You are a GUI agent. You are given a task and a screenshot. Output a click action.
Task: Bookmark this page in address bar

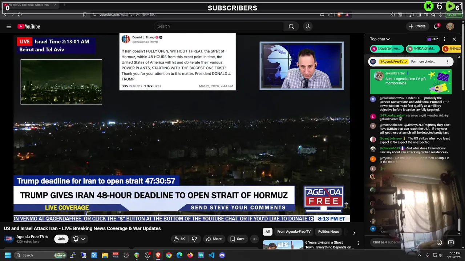85,14
